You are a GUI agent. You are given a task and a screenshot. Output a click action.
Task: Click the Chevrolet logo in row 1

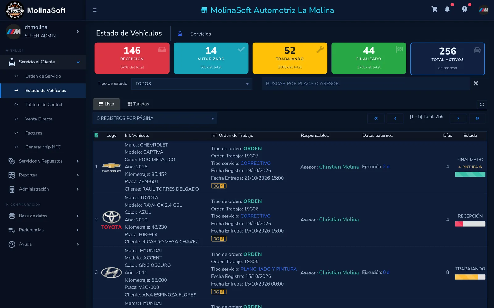click(x=111, y=168)
